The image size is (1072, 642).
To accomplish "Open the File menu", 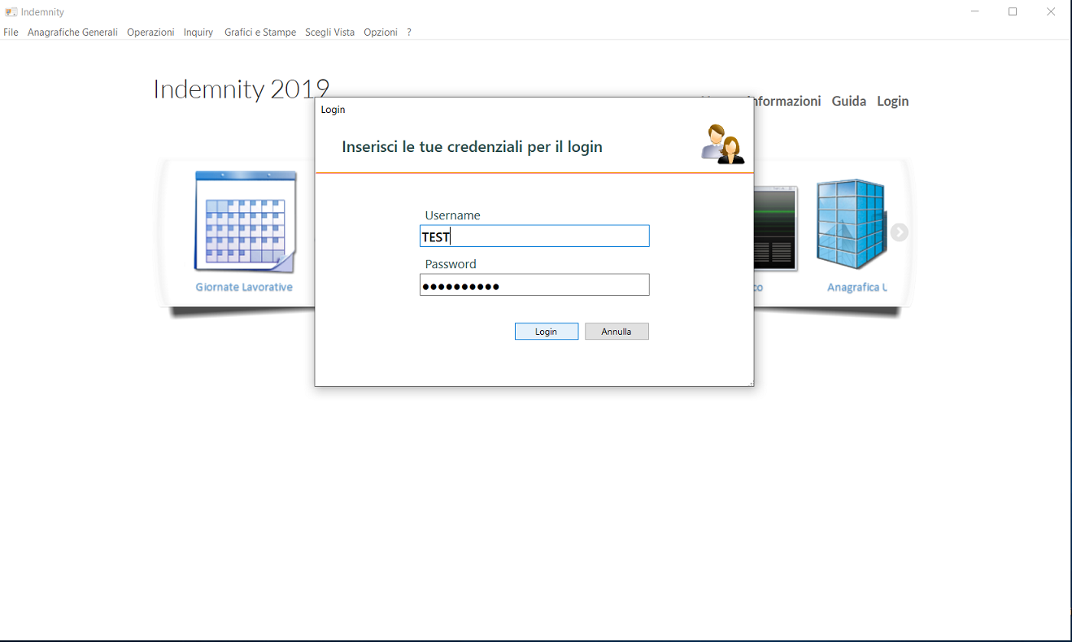I will 11,33.
